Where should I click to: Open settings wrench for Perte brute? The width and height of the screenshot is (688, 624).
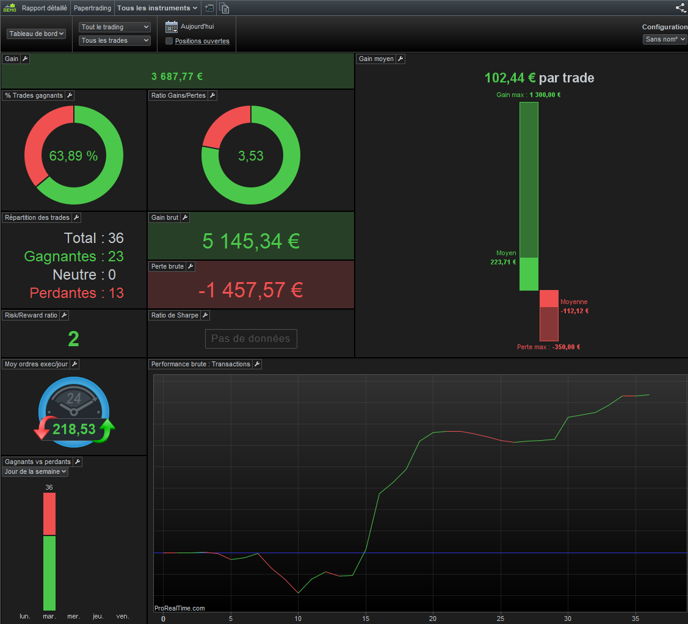(190, 266)
